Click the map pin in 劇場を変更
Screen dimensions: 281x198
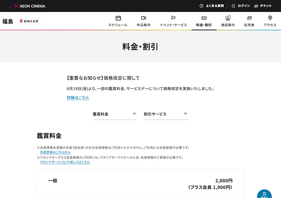tap(21, 21)
